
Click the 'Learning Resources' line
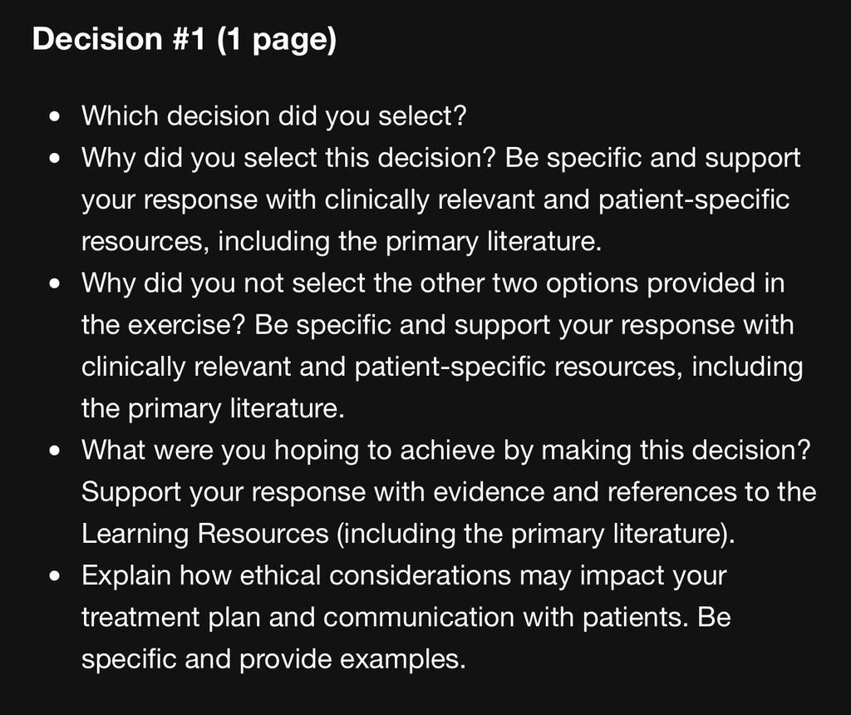tap(408, 534)
